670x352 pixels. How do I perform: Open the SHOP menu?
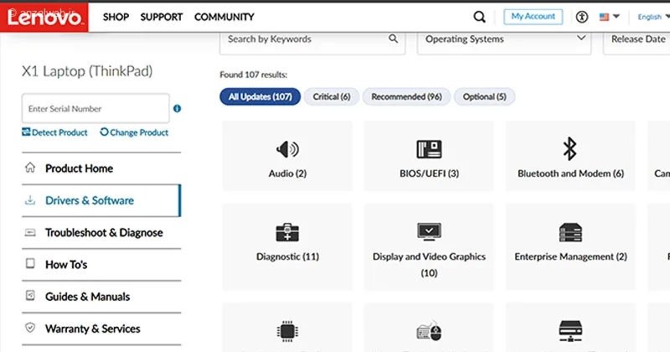(x=116, y=17)
